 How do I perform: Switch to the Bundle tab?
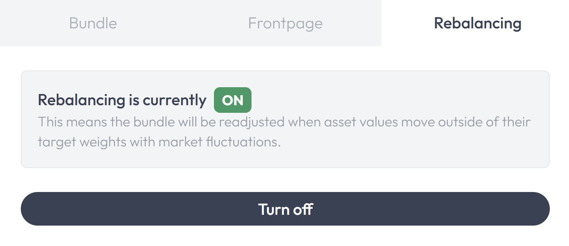pos(93,23)
